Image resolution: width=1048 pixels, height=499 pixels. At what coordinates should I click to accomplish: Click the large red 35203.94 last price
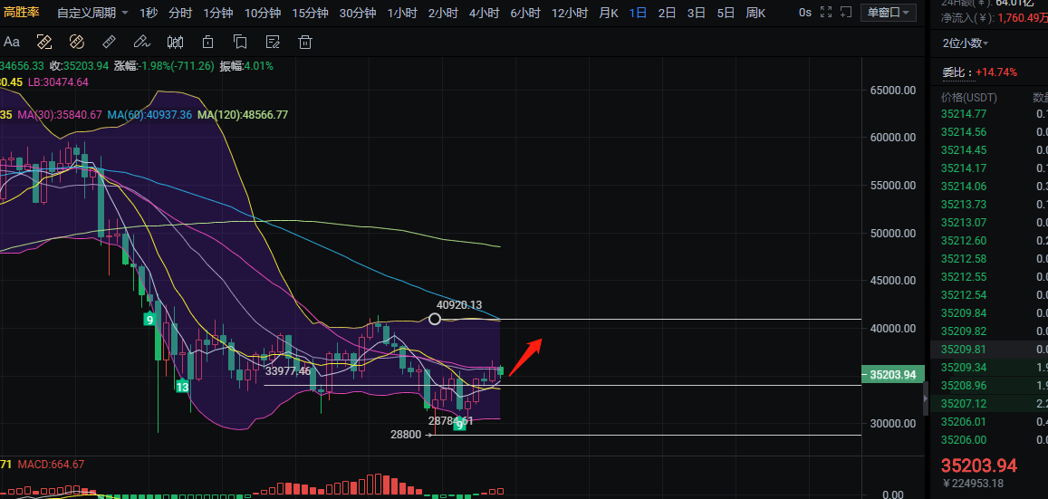point(978,465)
